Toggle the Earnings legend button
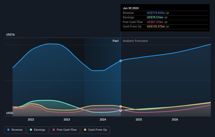Image resolution: width=215 pixels, height=137 pixels. (x=37, y=130)
